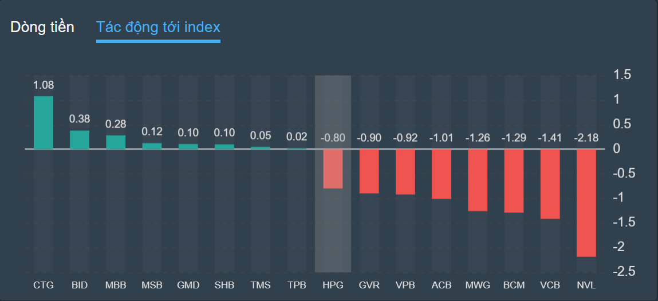Click the GVR negative bar
Viewport: 658px width, 301px height.
(369, 171)
